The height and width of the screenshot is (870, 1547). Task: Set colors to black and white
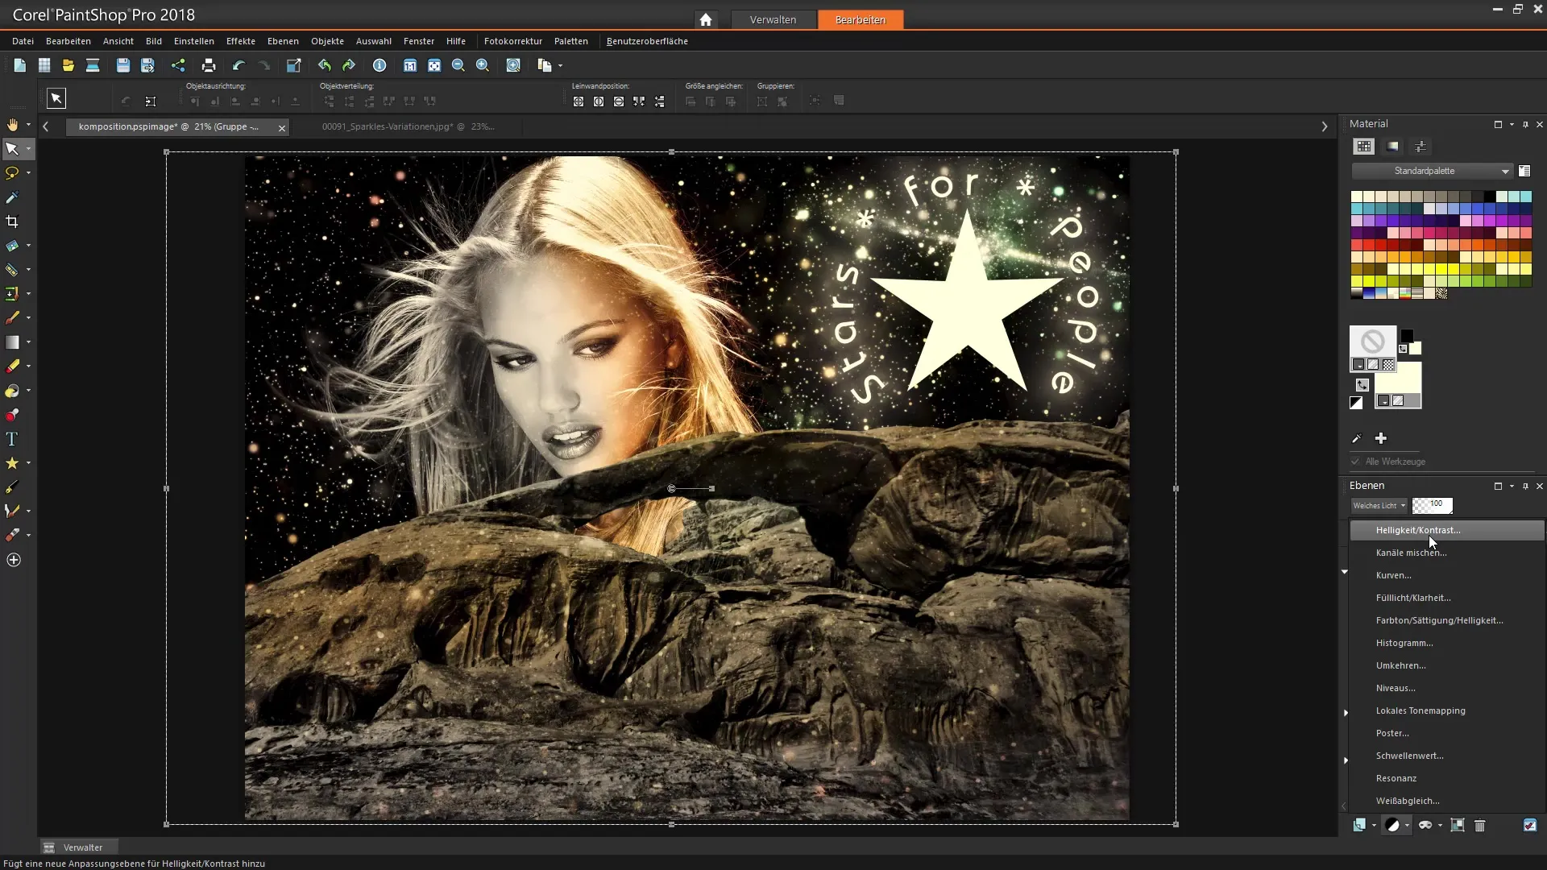(x=1357, y=403)
